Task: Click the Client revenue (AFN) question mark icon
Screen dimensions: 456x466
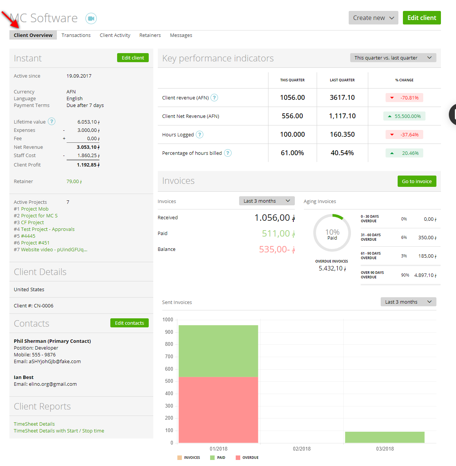Action: coord(214,97)
